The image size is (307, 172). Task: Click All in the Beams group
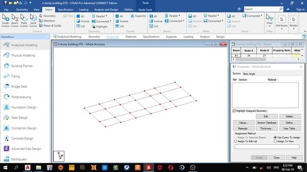pos(153,16)
